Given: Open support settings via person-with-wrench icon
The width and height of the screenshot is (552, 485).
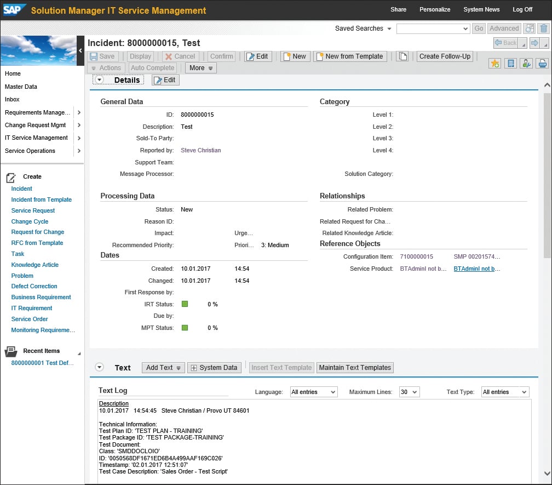Looking at the screenshot, I should tap(526, 64).
